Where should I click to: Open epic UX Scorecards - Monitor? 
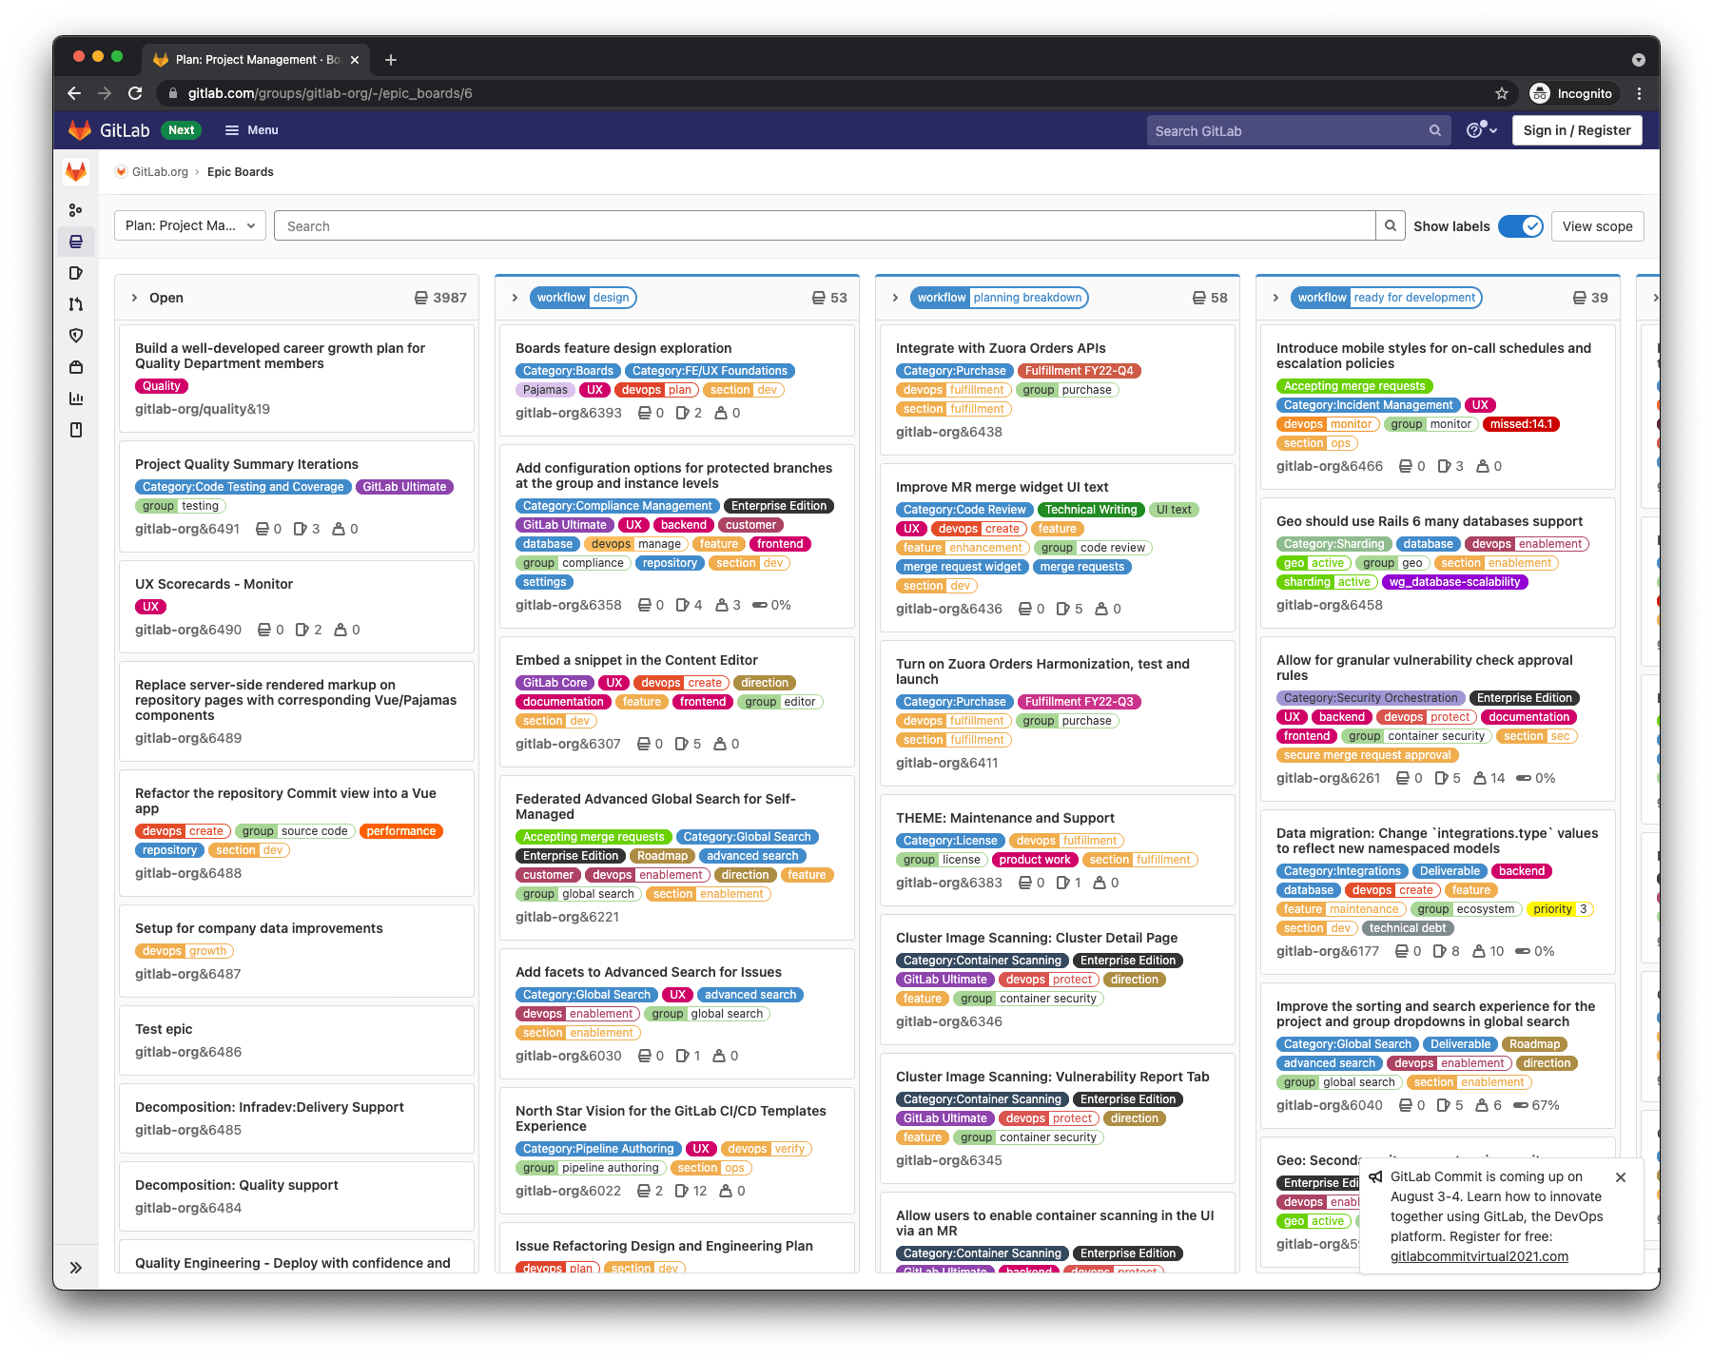[x=214, y=584]
